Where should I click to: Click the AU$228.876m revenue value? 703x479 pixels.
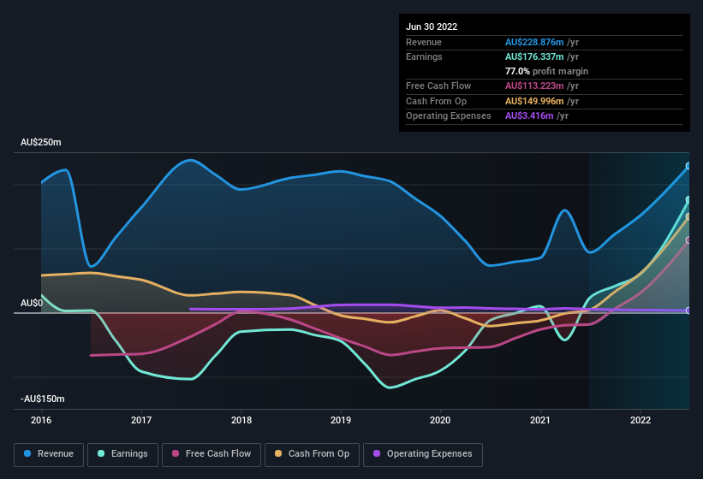tap(534, 42)
